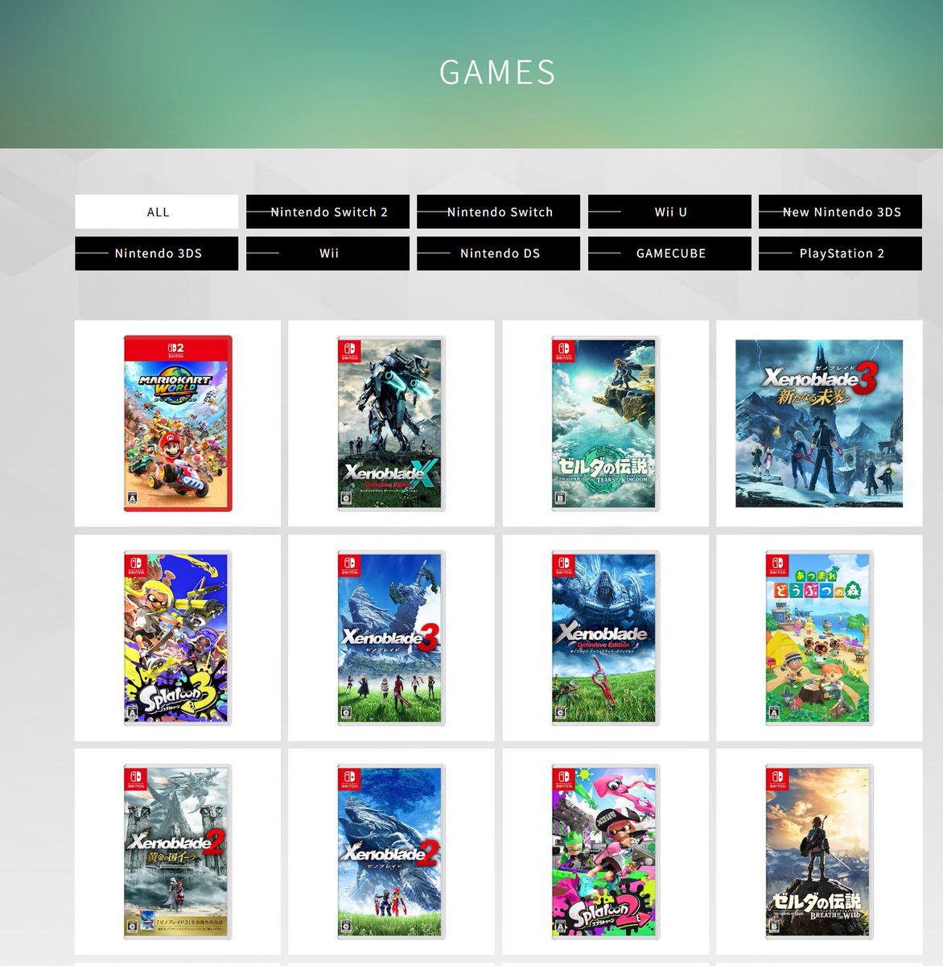
Task: Open Zelda Breath of the Wild cover
Action: pos(819,852)
